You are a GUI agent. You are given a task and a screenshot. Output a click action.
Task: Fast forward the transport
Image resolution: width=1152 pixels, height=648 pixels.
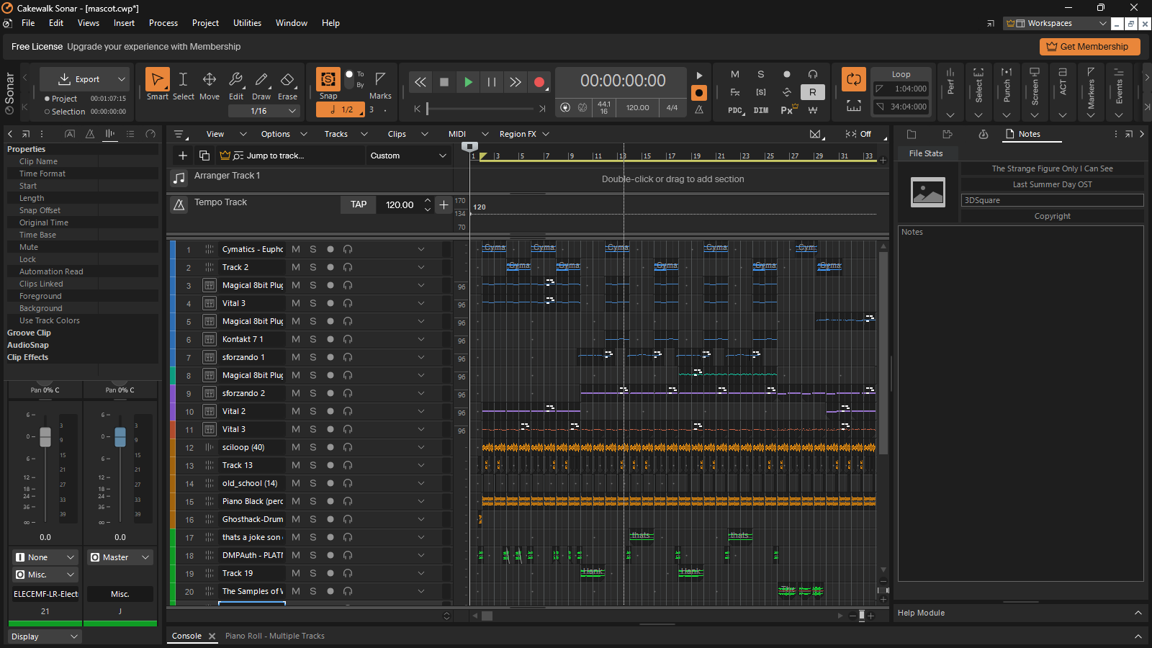click(516, 82)
